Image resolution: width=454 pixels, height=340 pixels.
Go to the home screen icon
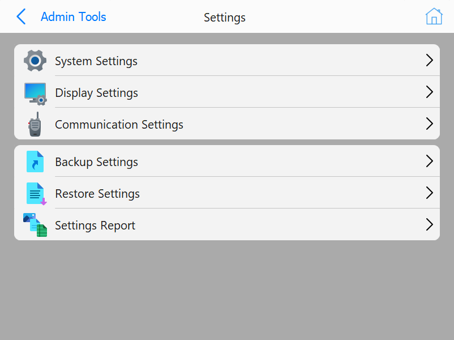[434, 16]
